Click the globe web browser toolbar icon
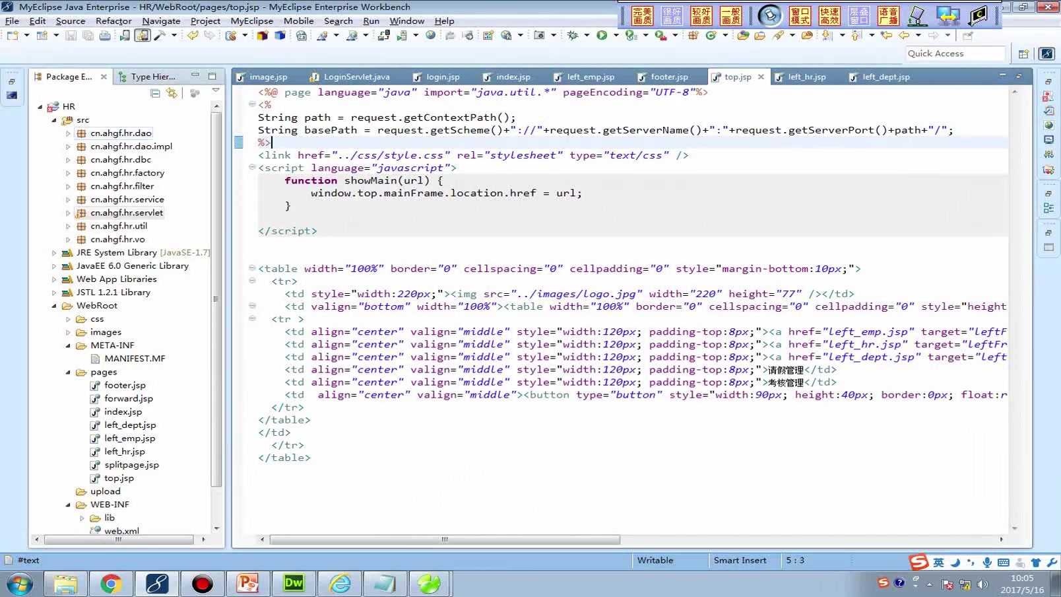 430,36
